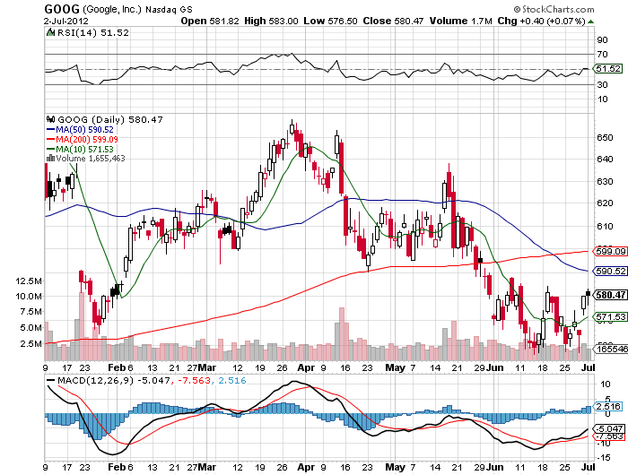The width and height of the screenshot is (628, 475).
Task: Click the (Google, Inc.) company name
Action: coord(112,9)
